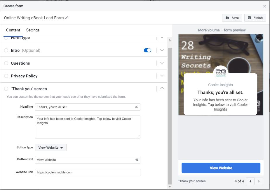Click the "Thank you" screen heading
Viewport: 270px width, 190px height.
(29, 89)
